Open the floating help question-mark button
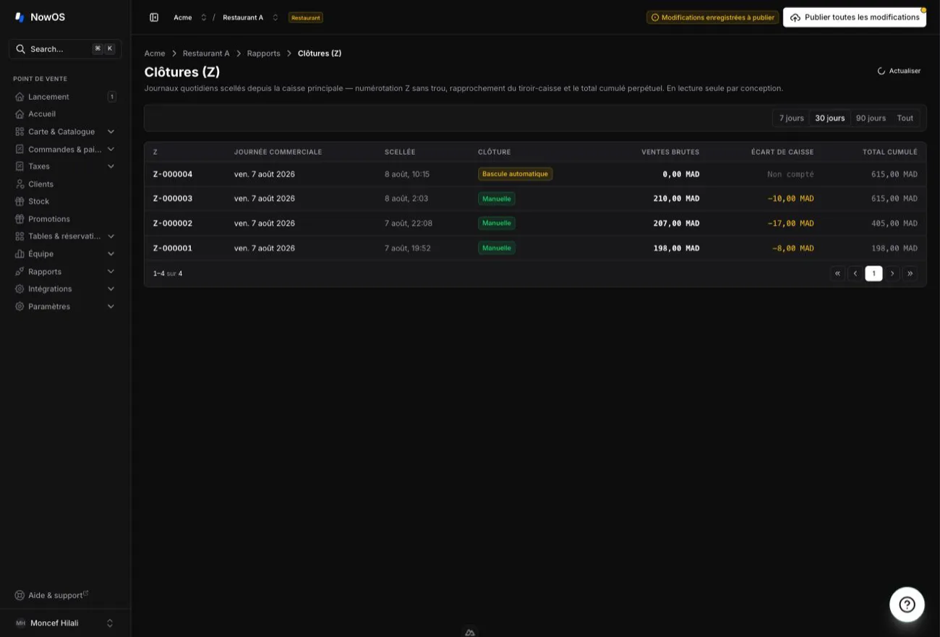Viewport: 940px width, 637px height. point(907,604)
